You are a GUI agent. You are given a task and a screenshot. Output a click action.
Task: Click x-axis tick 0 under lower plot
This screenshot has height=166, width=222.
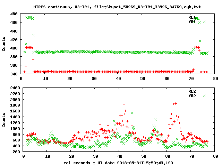[24, 156]
